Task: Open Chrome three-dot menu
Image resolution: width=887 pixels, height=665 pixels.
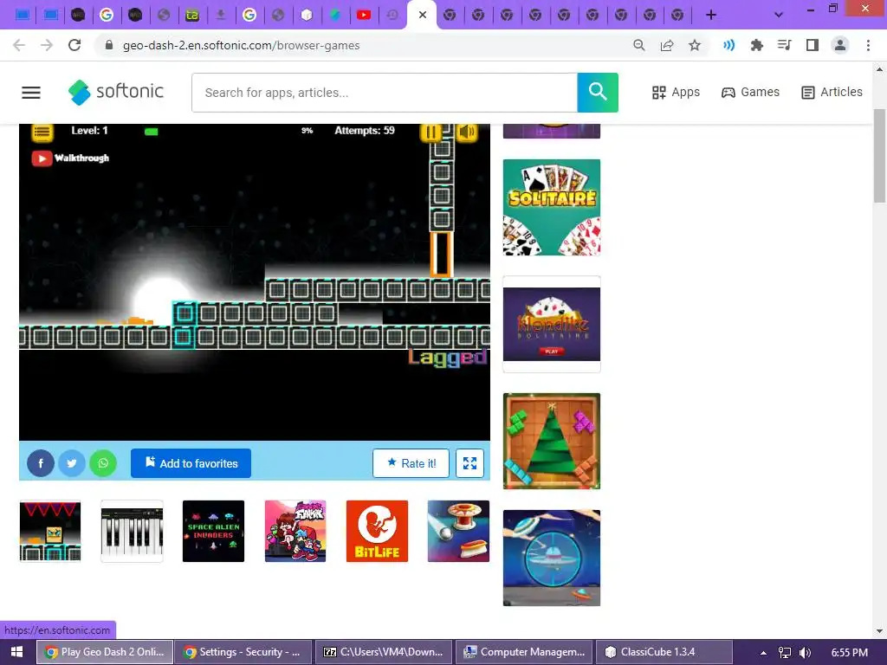Action: pyautogui.click(x=868, y=45)
